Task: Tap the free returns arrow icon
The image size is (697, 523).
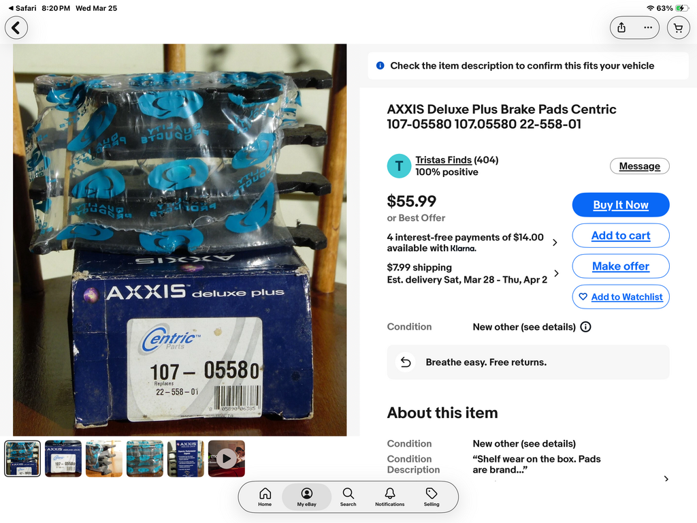Action: [x=406, y=362]
